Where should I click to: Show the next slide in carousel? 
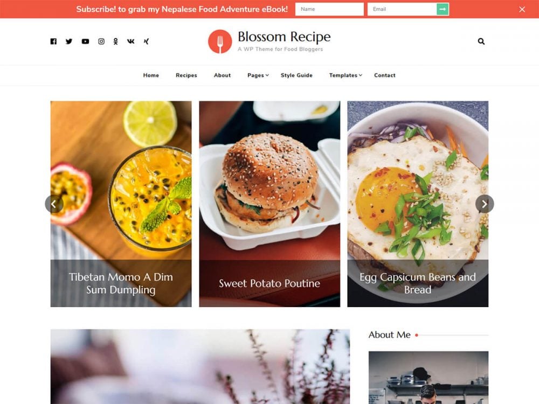[x=485, y=204]
